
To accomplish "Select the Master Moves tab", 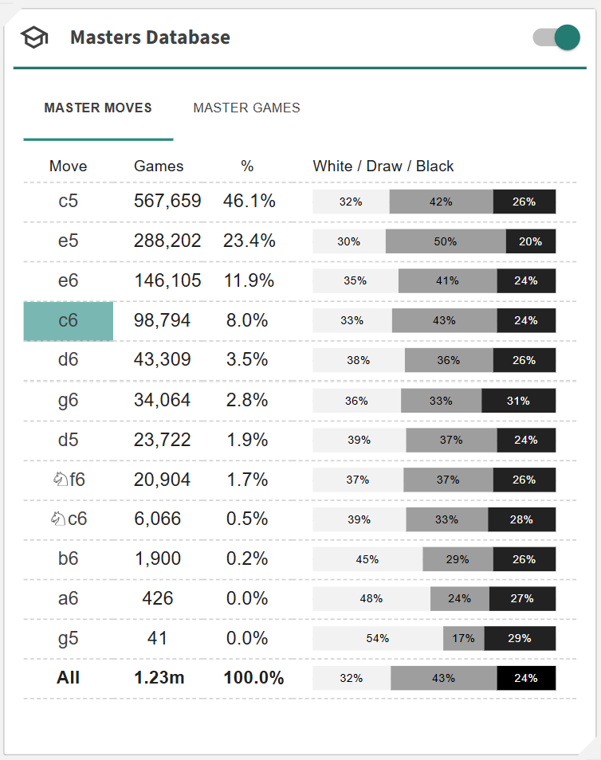I will [x=98, y=108].
